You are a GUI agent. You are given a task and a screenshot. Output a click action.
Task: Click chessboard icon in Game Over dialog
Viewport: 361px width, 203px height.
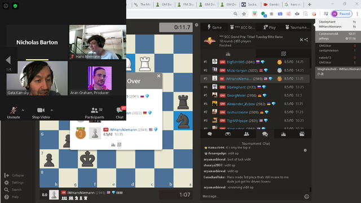tap(119, 144)
